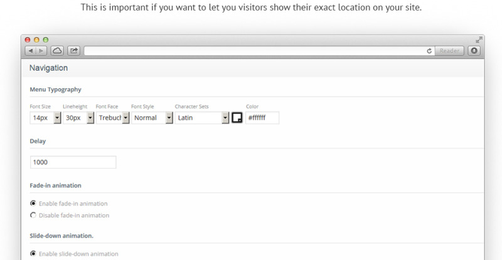Open the Downloads button in toolbar
This screenshot has width=502, height=260.
point(474,51)
